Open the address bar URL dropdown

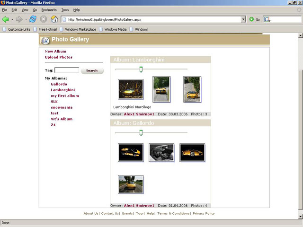[243, 19]
